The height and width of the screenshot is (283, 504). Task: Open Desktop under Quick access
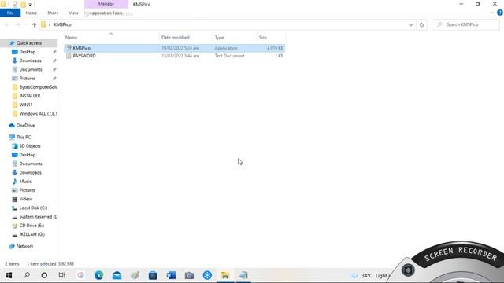coord(28,52)
